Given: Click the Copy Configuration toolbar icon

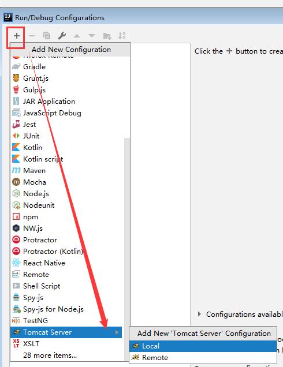Looking at the screenshot, I should [47, 36].
